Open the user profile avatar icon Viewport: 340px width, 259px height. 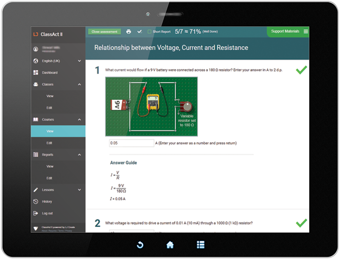pos(36,49)
